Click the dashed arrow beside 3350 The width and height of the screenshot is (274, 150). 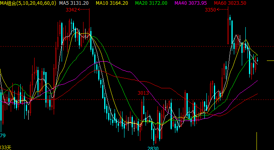tap(222, 10)
